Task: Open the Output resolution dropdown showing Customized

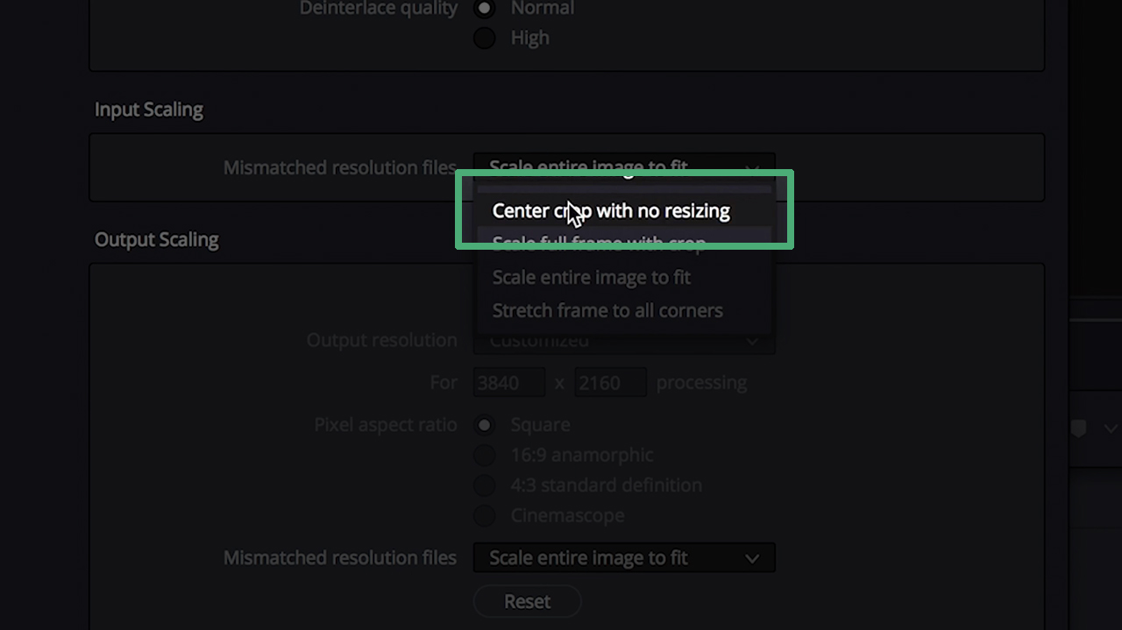Action: 623,341
